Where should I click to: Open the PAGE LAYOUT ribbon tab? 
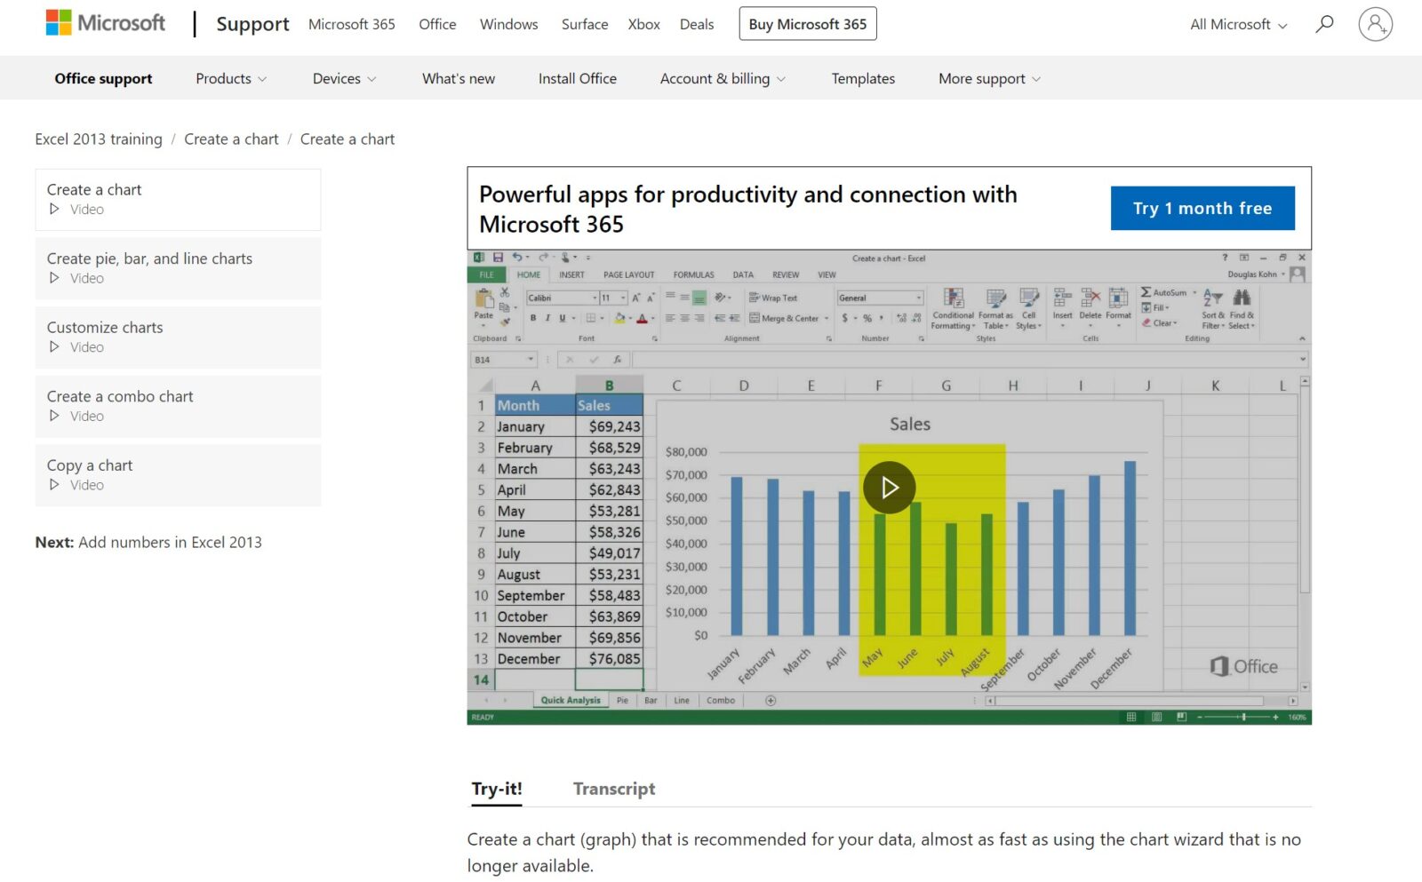(x=628, y=274)
